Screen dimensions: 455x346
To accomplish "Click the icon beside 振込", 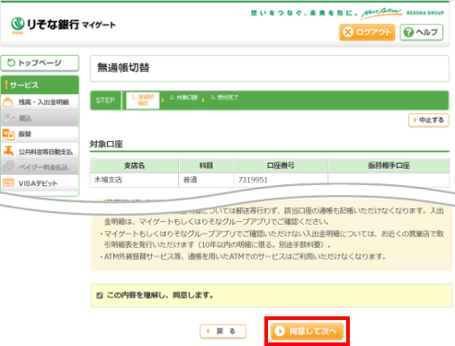I will click(9, 118).
